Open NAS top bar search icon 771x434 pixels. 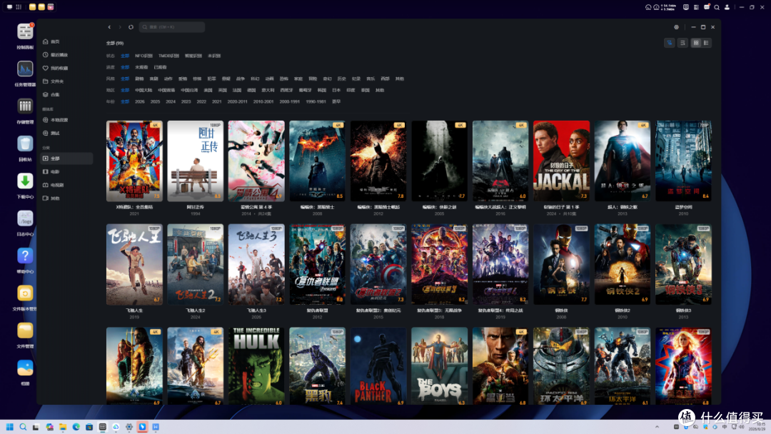[717, 7]
